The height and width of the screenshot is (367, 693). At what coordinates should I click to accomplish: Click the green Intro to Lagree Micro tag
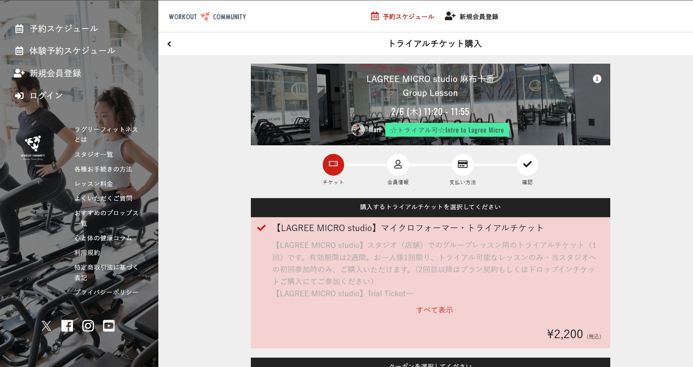tap(447, 130)
